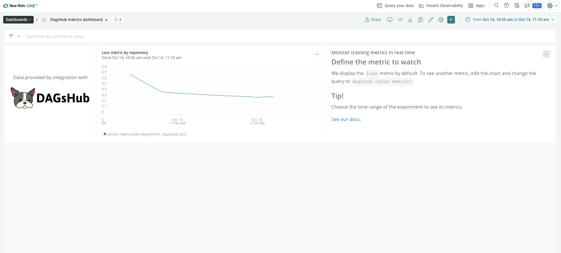Screen dimensions: 561x253
Task: Open the feedback chat icon
Action: click(517, 6)
